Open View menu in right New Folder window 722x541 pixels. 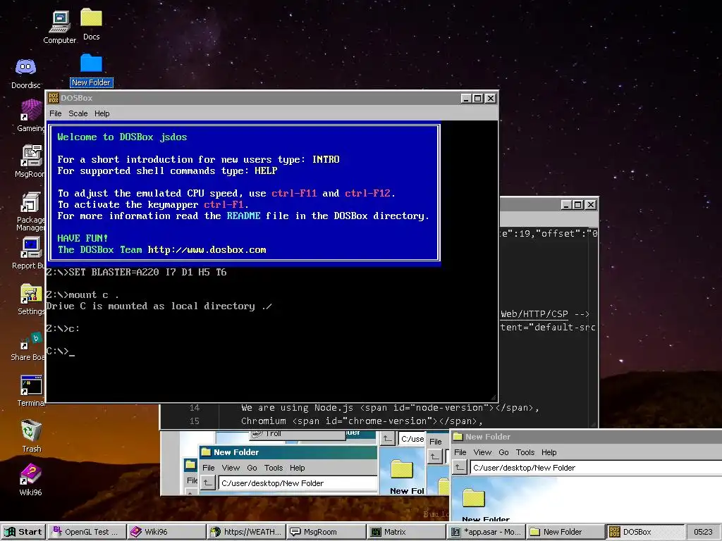pos(482,452)
